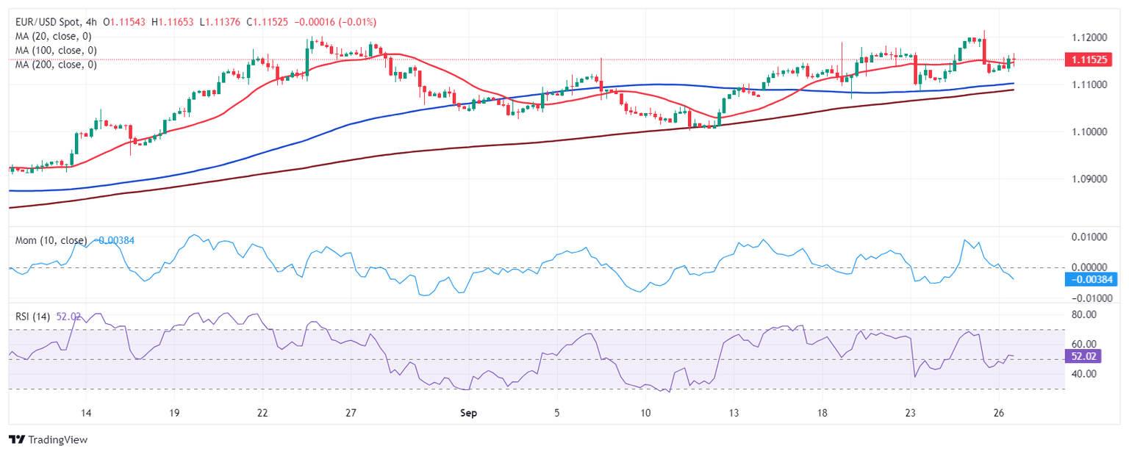Select the Sep marker on the time axis
The height and width of the screenshot is (454, 1129).
468,413
